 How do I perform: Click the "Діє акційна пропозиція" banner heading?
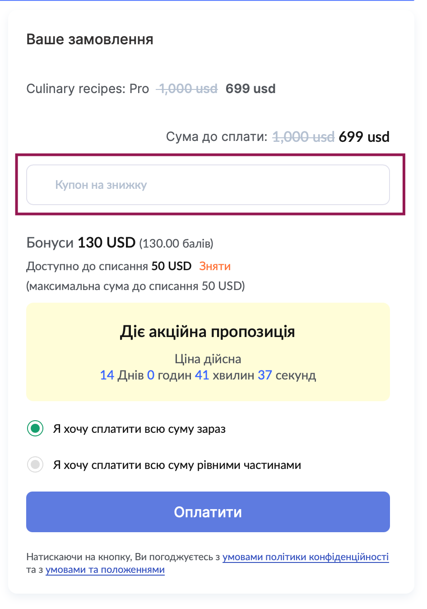208,332
